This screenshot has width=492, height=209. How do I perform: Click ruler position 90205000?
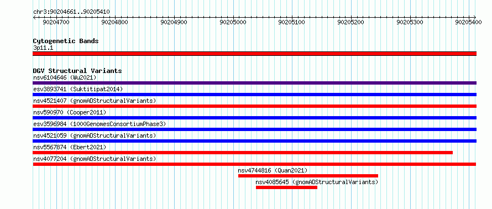point(233,22)
